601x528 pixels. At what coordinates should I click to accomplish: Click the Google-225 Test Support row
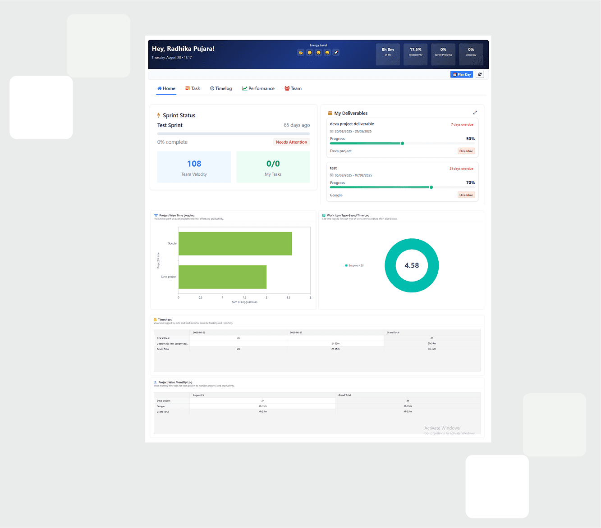coord(317,344)
